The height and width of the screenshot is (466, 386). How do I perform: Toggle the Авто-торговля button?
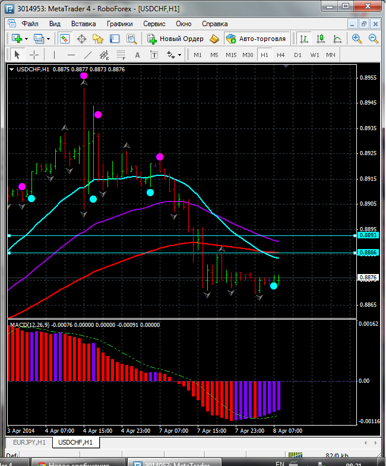pos(257,39)
